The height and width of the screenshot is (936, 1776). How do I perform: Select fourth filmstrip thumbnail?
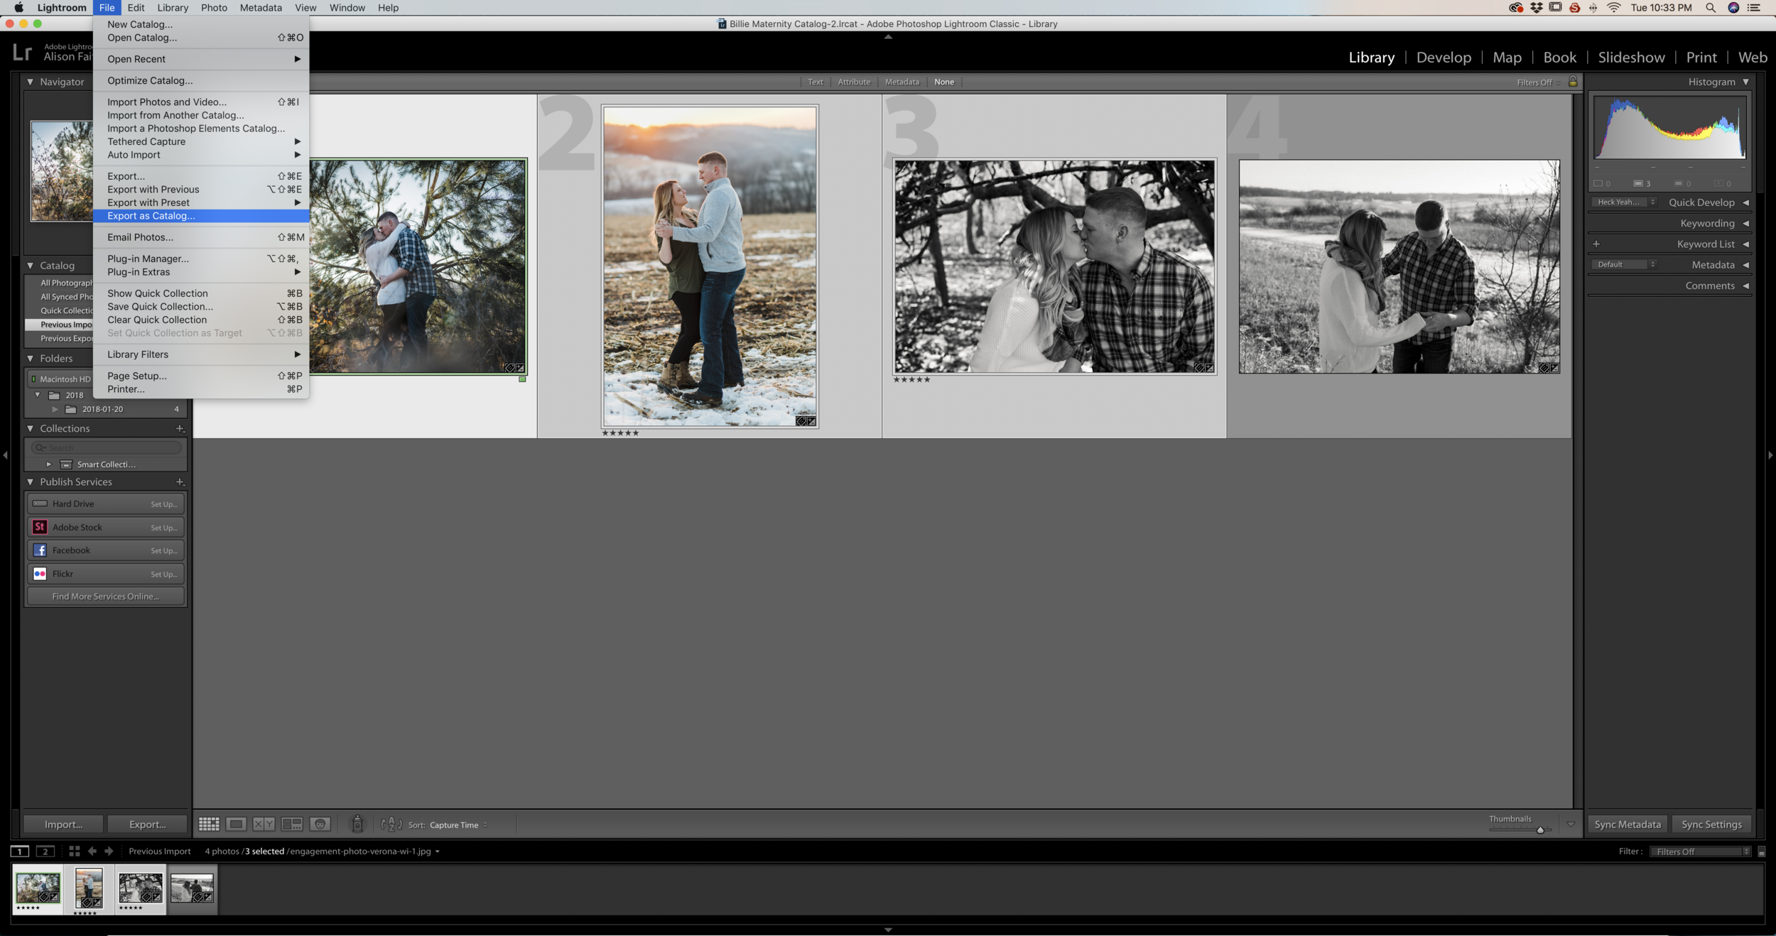click(192, 888)
